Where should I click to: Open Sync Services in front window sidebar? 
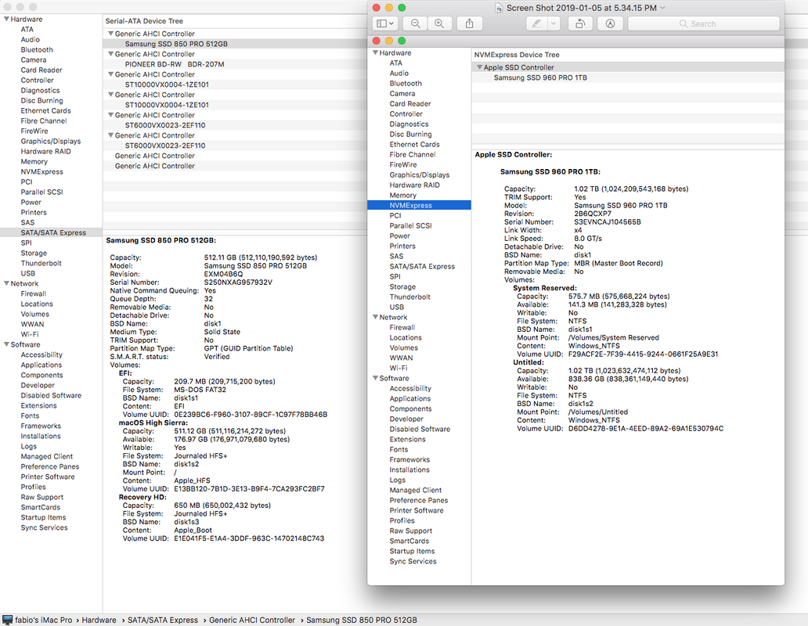coord(413,561)
